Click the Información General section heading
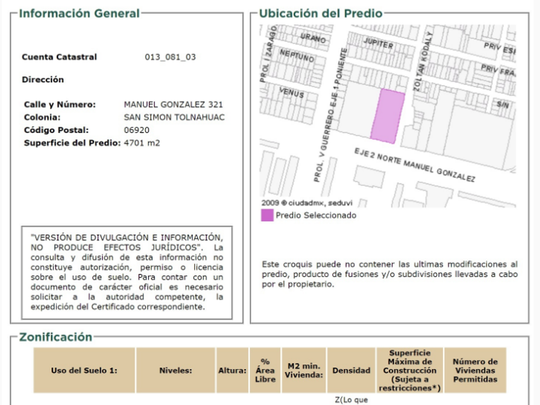 click(79, 14)
